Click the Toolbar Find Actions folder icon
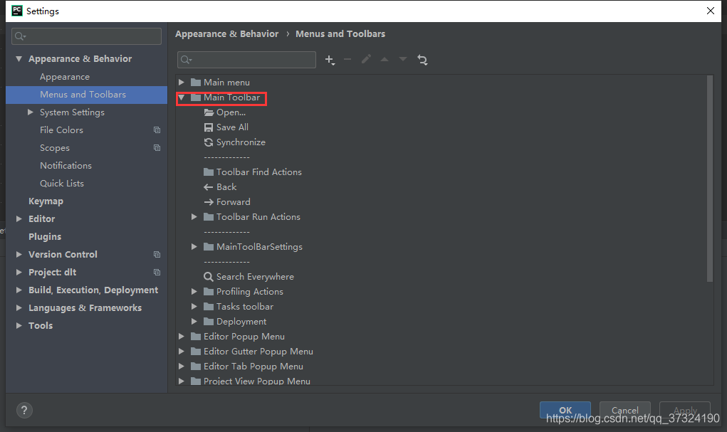 coord(209,172)
